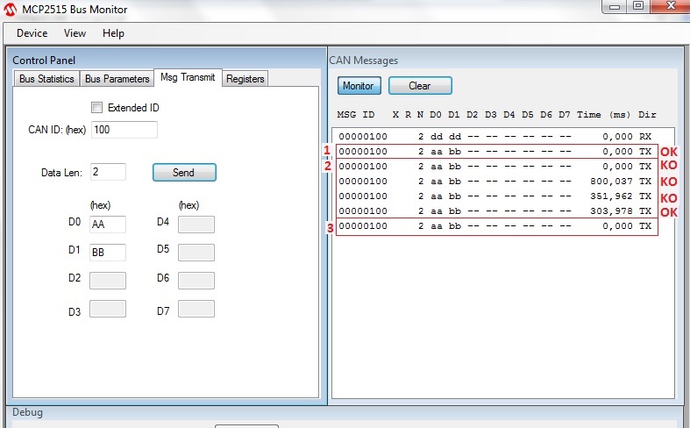Click the CAN Messages heading

[x=364, y=61]
